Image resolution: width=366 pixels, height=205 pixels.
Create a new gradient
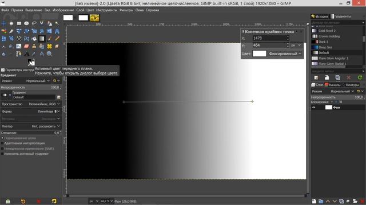pyautogui.click(x=327, y=77)
